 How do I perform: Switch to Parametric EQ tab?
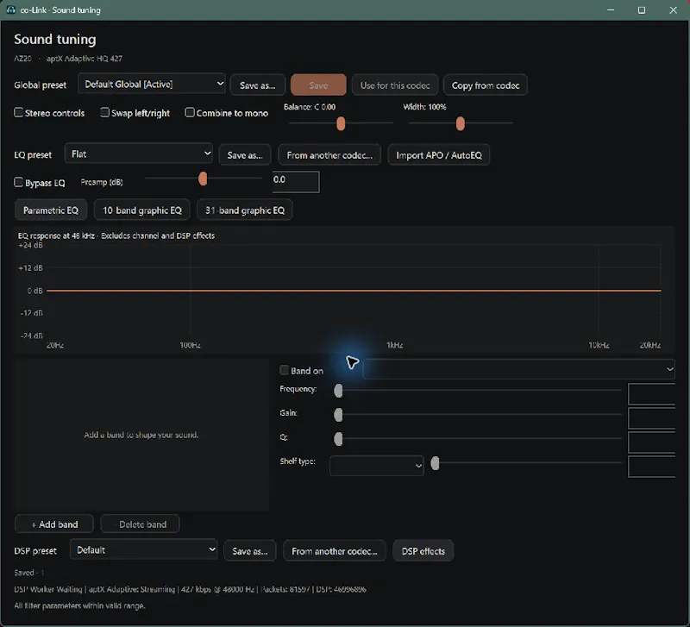tap(51, 210)
